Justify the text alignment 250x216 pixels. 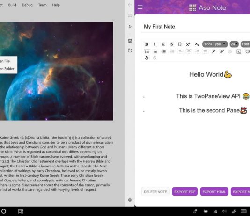206,51
